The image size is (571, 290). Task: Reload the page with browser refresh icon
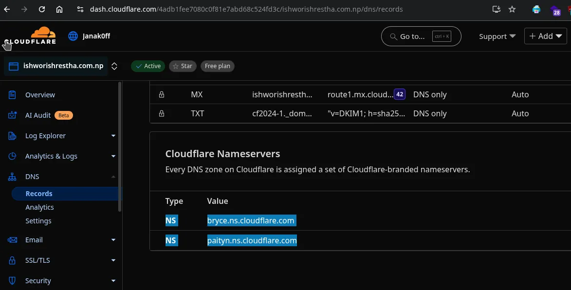[x=42, y=9]
